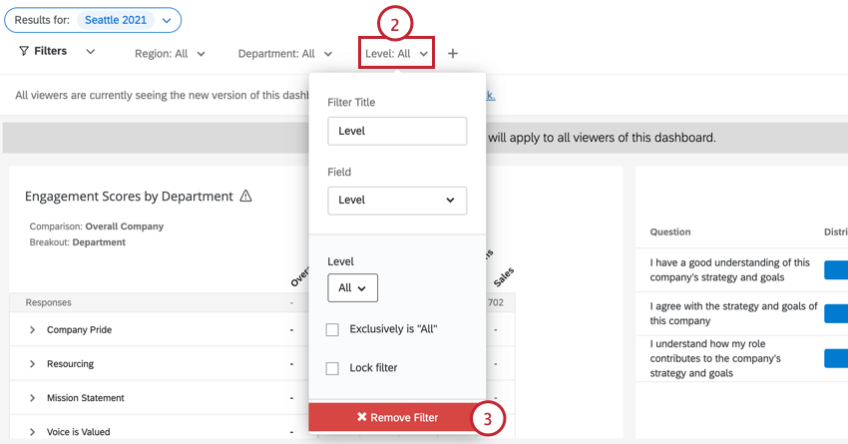Click the funnel Filters icon
Image resolution: width=848 pixels, height=444 pixels.
click(x=24, y=51)
